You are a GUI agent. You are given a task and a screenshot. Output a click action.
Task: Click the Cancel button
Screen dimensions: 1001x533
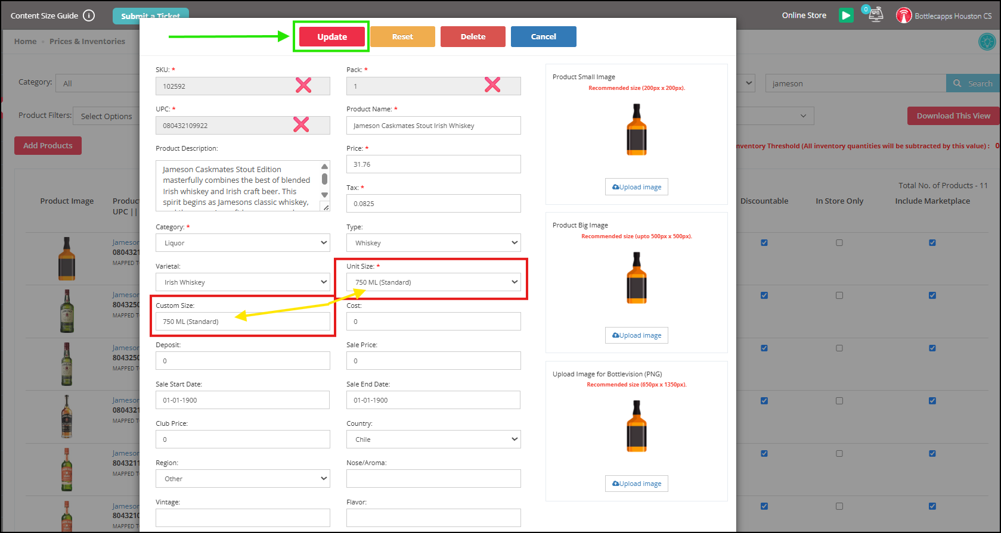pyautogui.click(x=543, y=36)
